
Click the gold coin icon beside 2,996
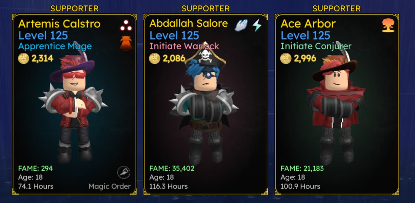point(286,58)
